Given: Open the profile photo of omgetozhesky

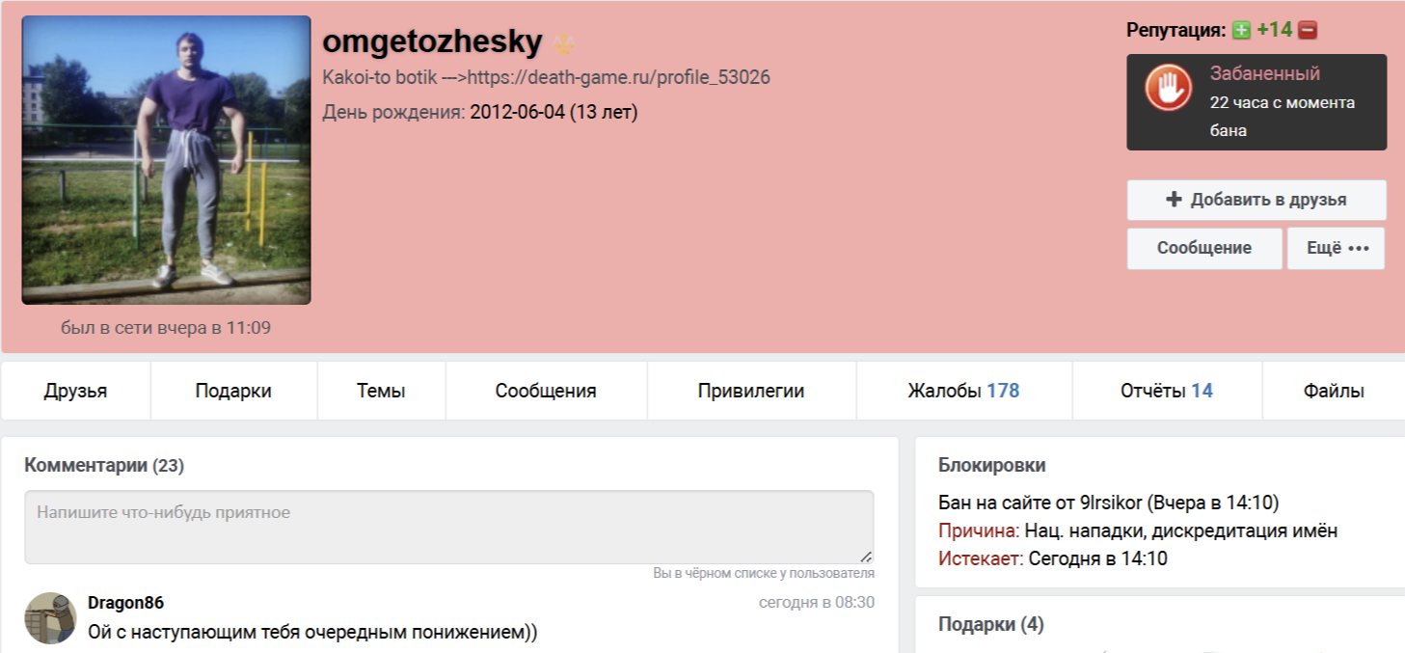Looking at the screenshot, I should 166,160.
